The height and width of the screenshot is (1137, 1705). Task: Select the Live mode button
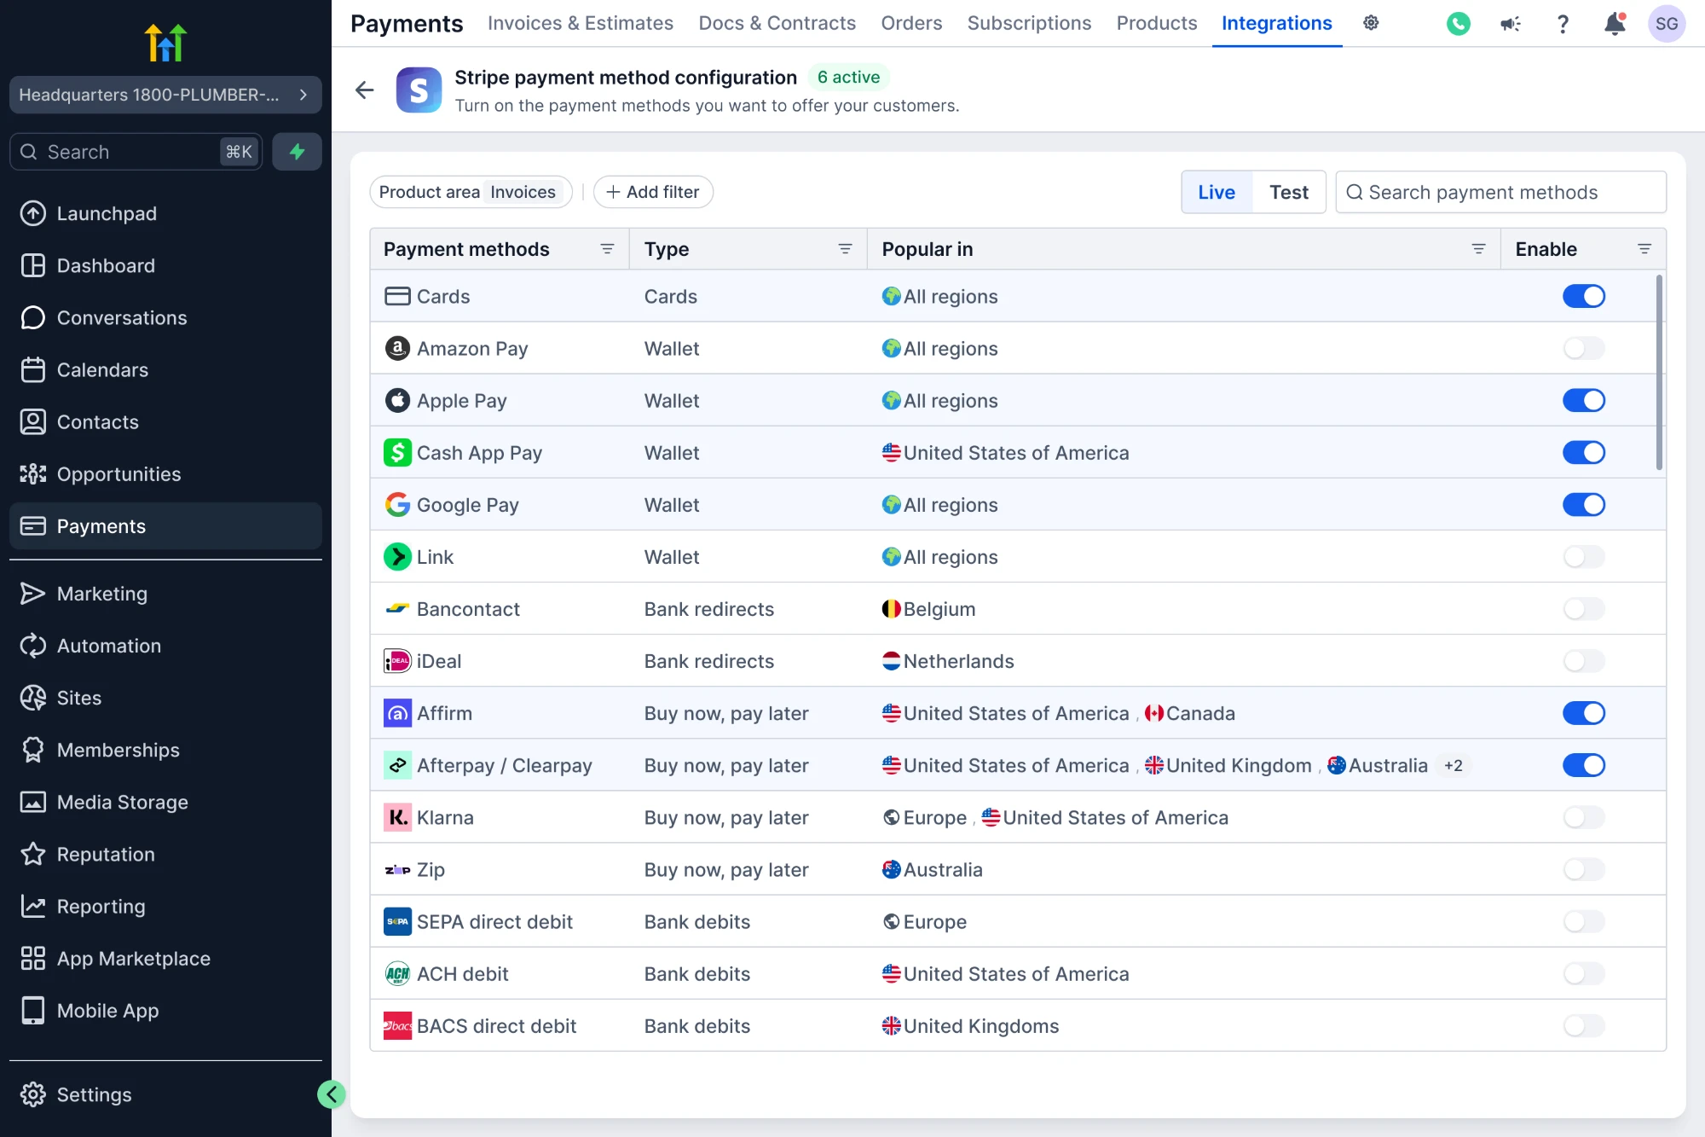point(1217,192)
